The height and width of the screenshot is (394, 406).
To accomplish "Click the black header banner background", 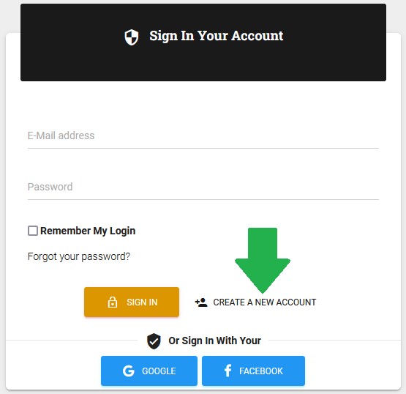I will pyautogui.click(x=203, y=64).
